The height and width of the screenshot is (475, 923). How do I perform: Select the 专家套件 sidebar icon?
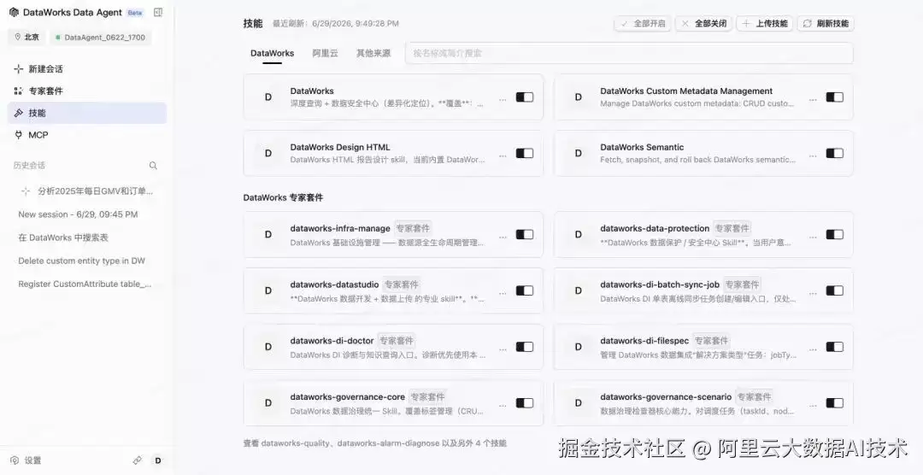click(18, 91)
